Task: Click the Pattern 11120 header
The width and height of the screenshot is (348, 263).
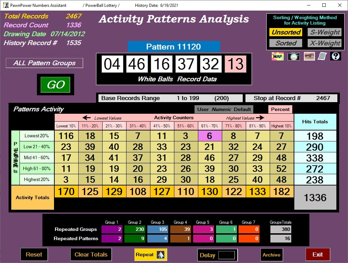Action: 174,46
